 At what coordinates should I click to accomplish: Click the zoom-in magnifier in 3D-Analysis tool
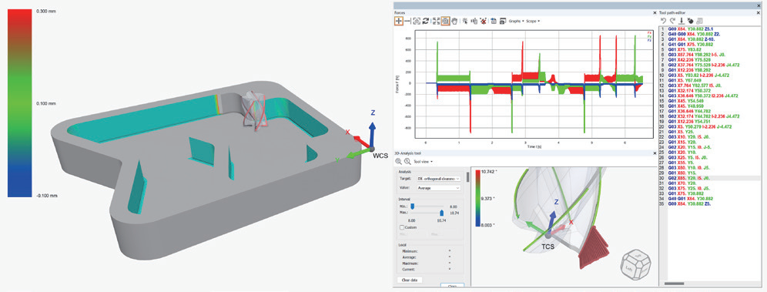[398, 161]
